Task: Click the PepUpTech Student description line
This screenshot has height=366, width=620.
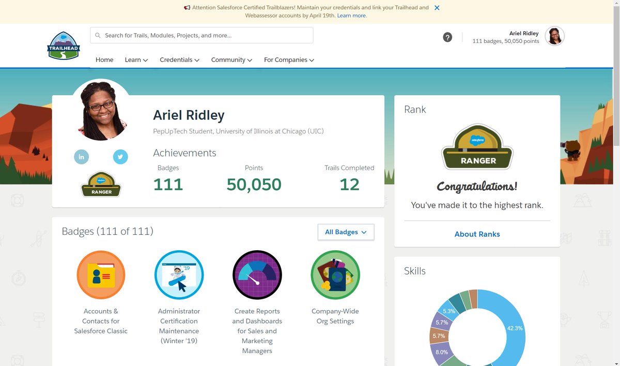Action: (239, 131)
